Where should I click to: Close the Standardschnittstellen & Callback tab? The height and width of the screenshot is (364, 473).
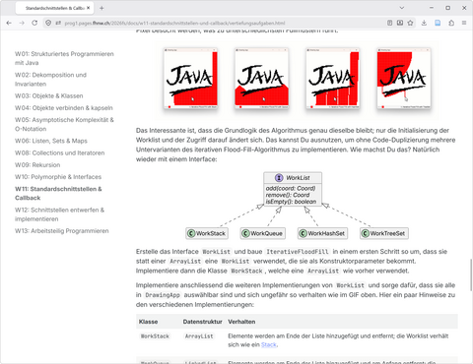tap(88, 8)
